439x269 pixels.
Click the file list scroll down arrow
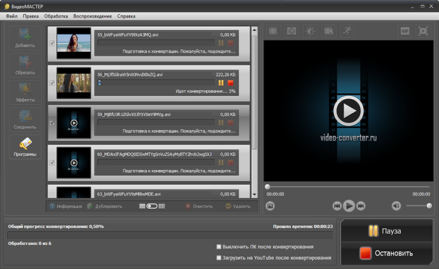254,194
